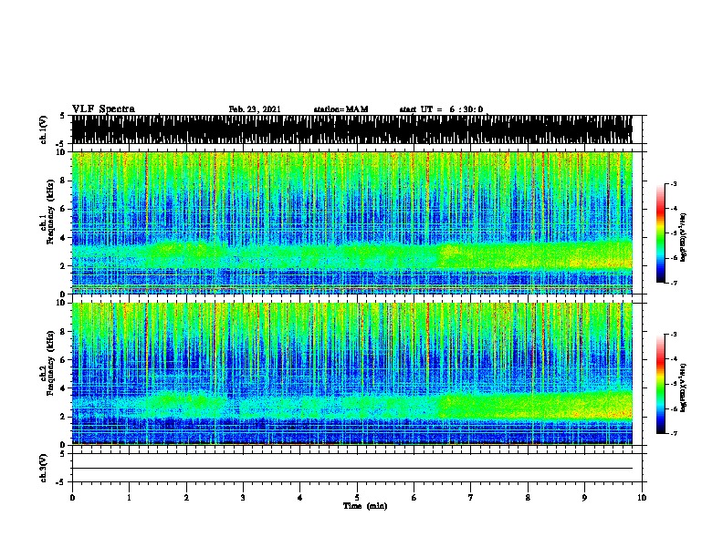Viewport: 723px width, 558px height.
Task: Click the "-3" label on ch.2 color bar
Action: click(674, 335)
